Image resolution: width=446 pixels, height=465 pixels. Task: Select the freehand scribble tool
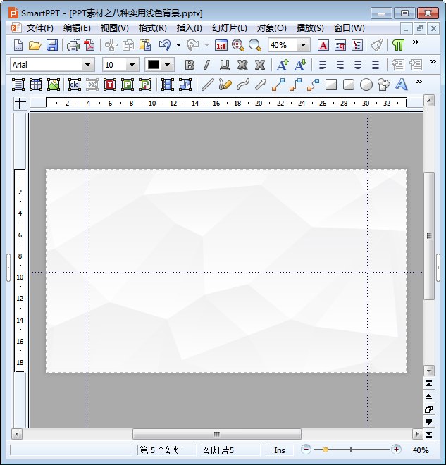(225, 85)
